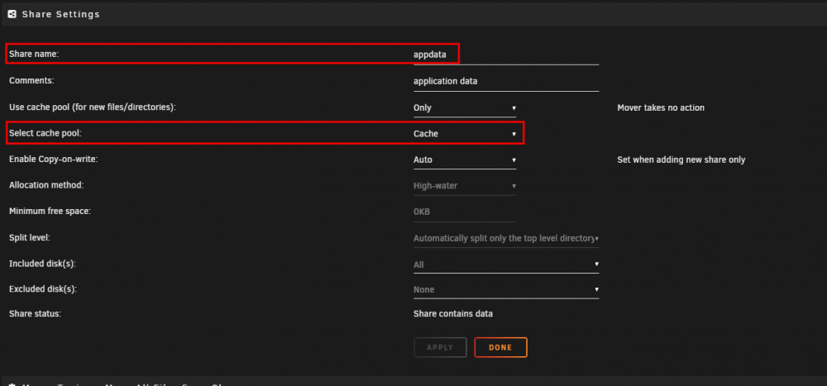
Task: Click the 'Mover takes no action' note
Action: pyautogui.click(x=661, y=107)
